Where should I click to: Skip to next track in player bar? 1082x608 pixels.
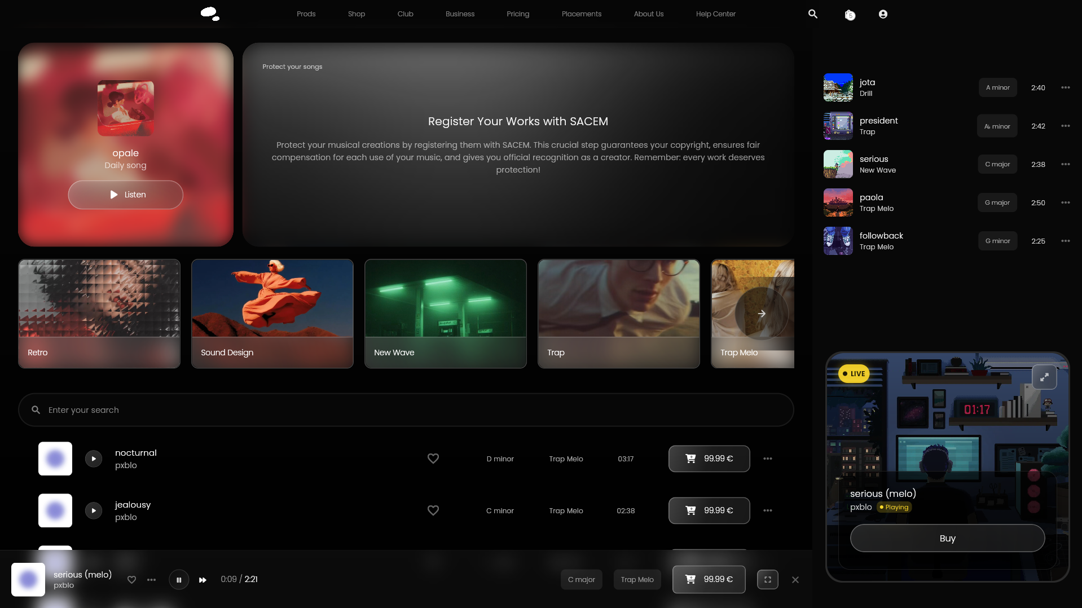tap(203, 580)
